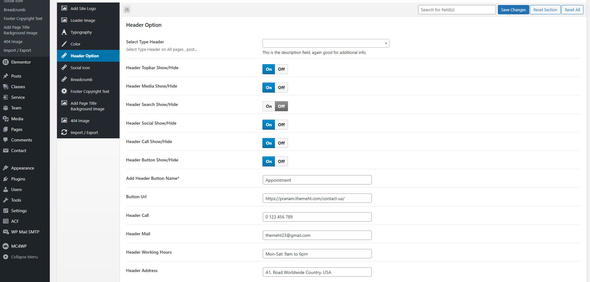The width and height of the screenshot is (590, 282).
Task: Click the MC4WP icon in admin menu
Action: pos(6,246)
